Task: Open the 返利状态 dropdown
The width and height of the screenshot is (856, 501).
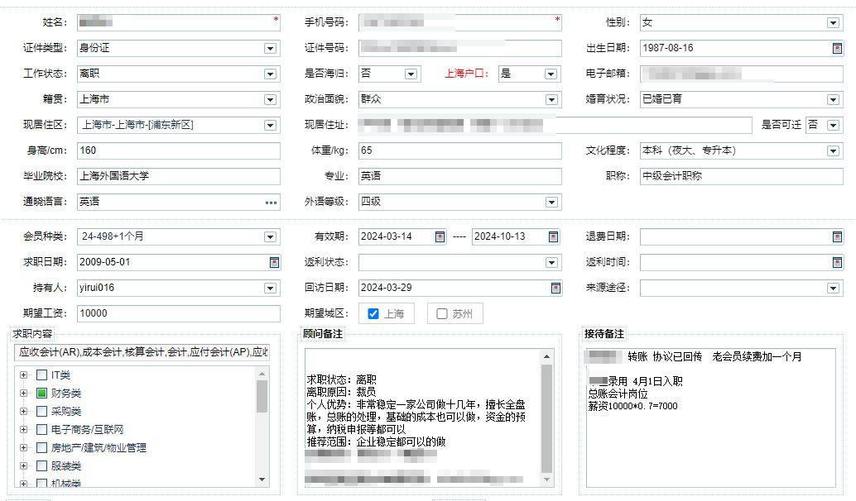Action: (x=551, y=262)
